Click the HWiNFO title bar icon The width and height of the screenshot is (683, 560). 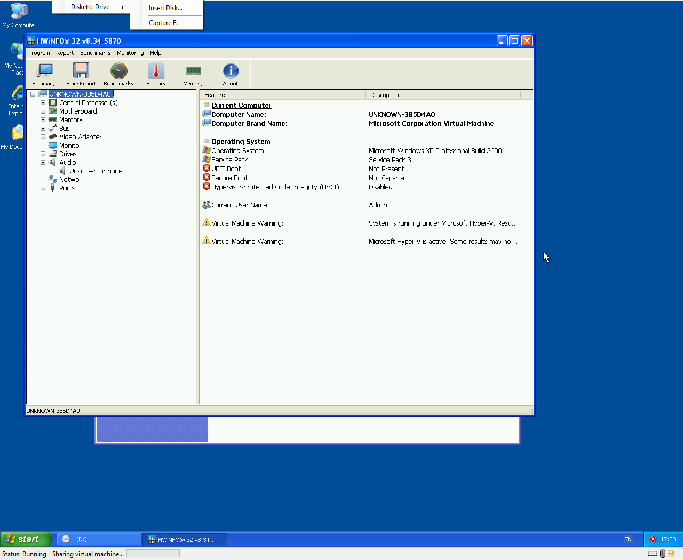[x=31, y=41]
